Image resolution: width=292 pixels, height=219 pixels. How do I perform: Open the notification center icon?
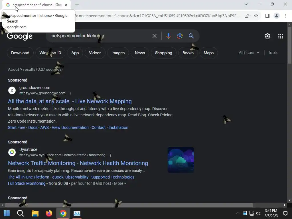tap(285, 213)
